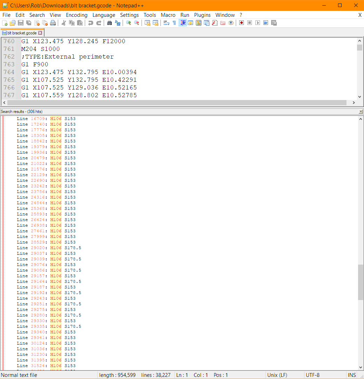Toggle show all characters
Screen dimensions: 364x379
(174, 22)
